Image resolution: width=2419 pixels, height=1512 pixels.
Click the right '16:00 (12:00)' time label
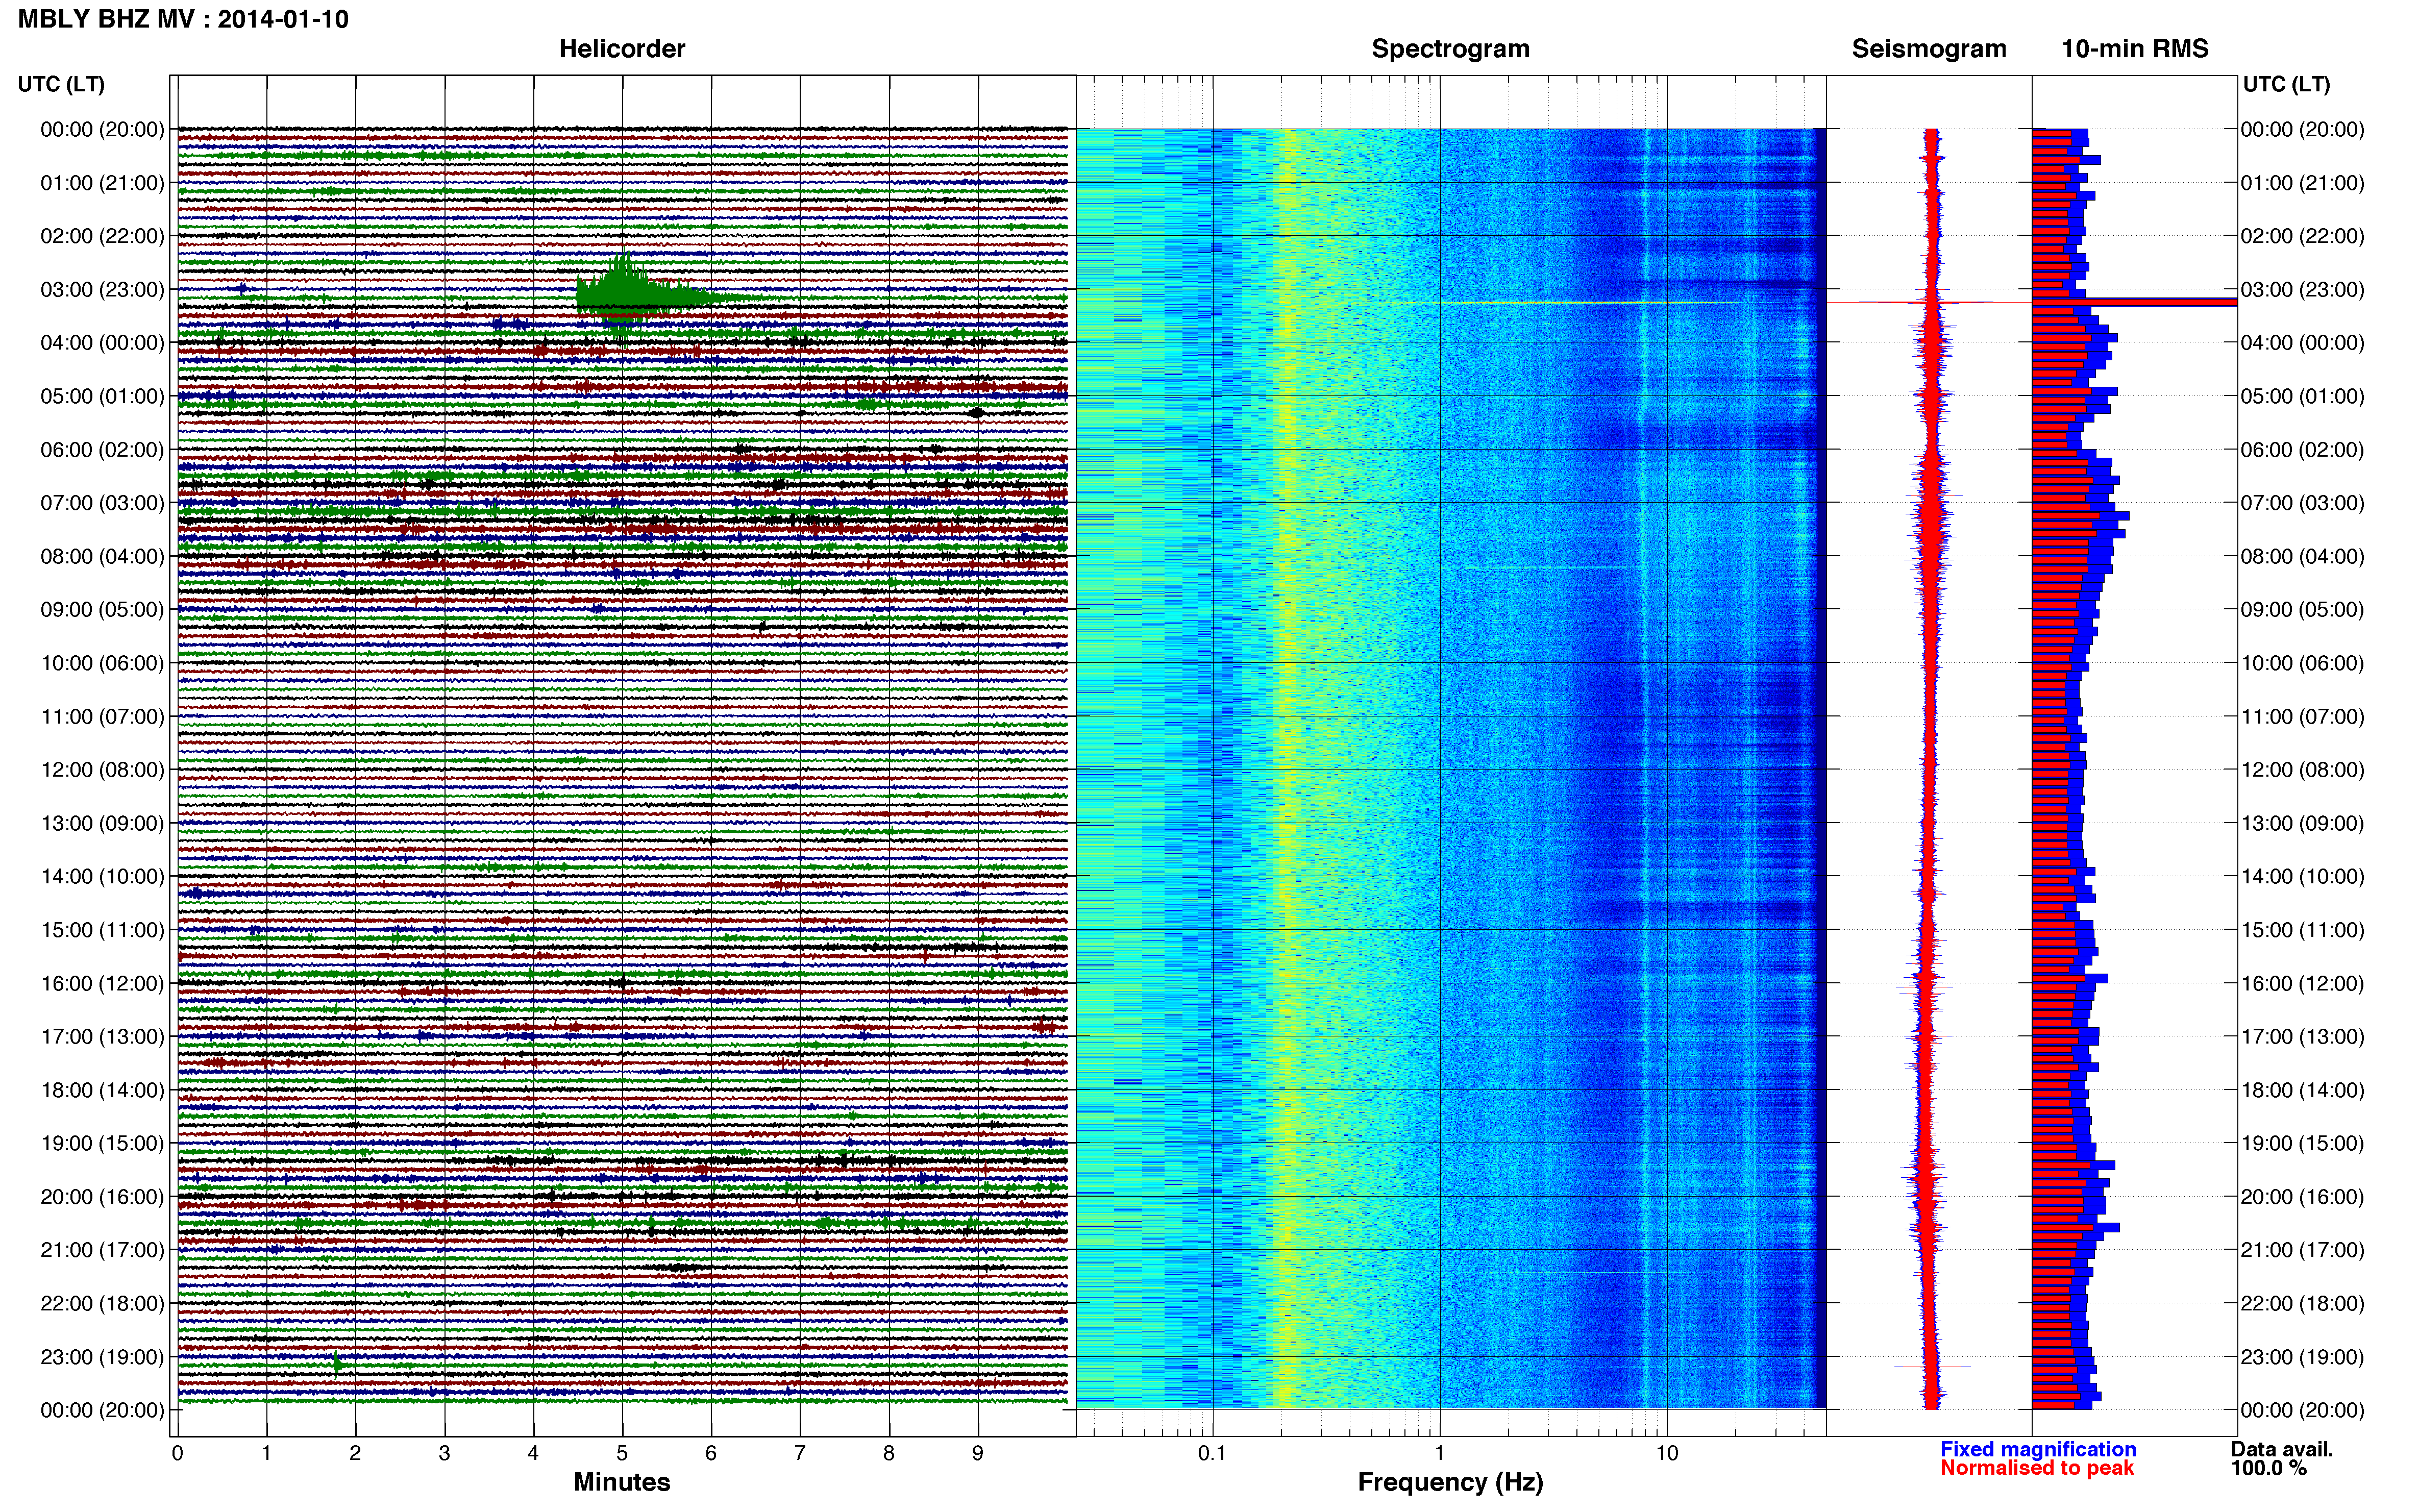coord(2302,983)
